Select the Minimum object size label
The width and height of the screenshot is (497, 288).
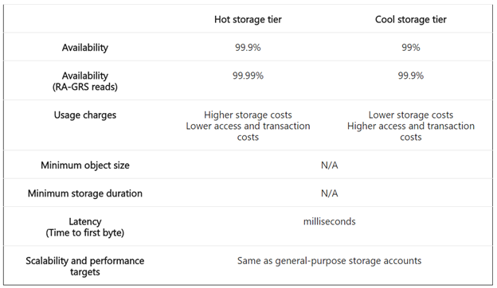(x=85, y=165)
